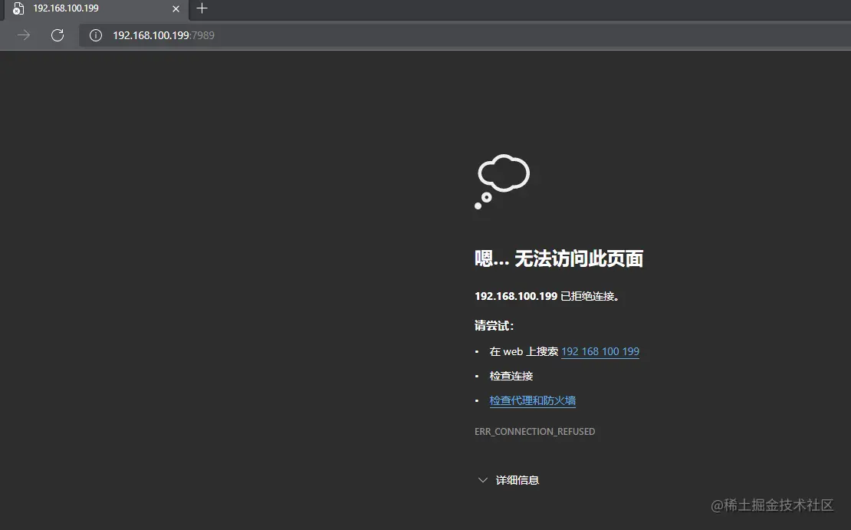Screen dimensions: 851x530
Task: Open the 检查代理和防火墙 link
Action: point(532,400)
